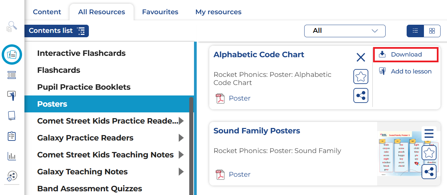This screenshot has height=195, width=447.
Task: Click the contents list vertical scrollbar
Action: pos(191,142)
